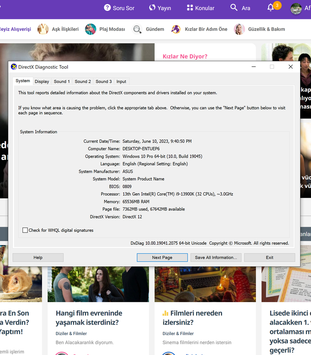Click the 'DESKTOP-ENTUEP6' computer name value
Image resolution: width=311 pixels, height=355 pixels.
(141, 149)
